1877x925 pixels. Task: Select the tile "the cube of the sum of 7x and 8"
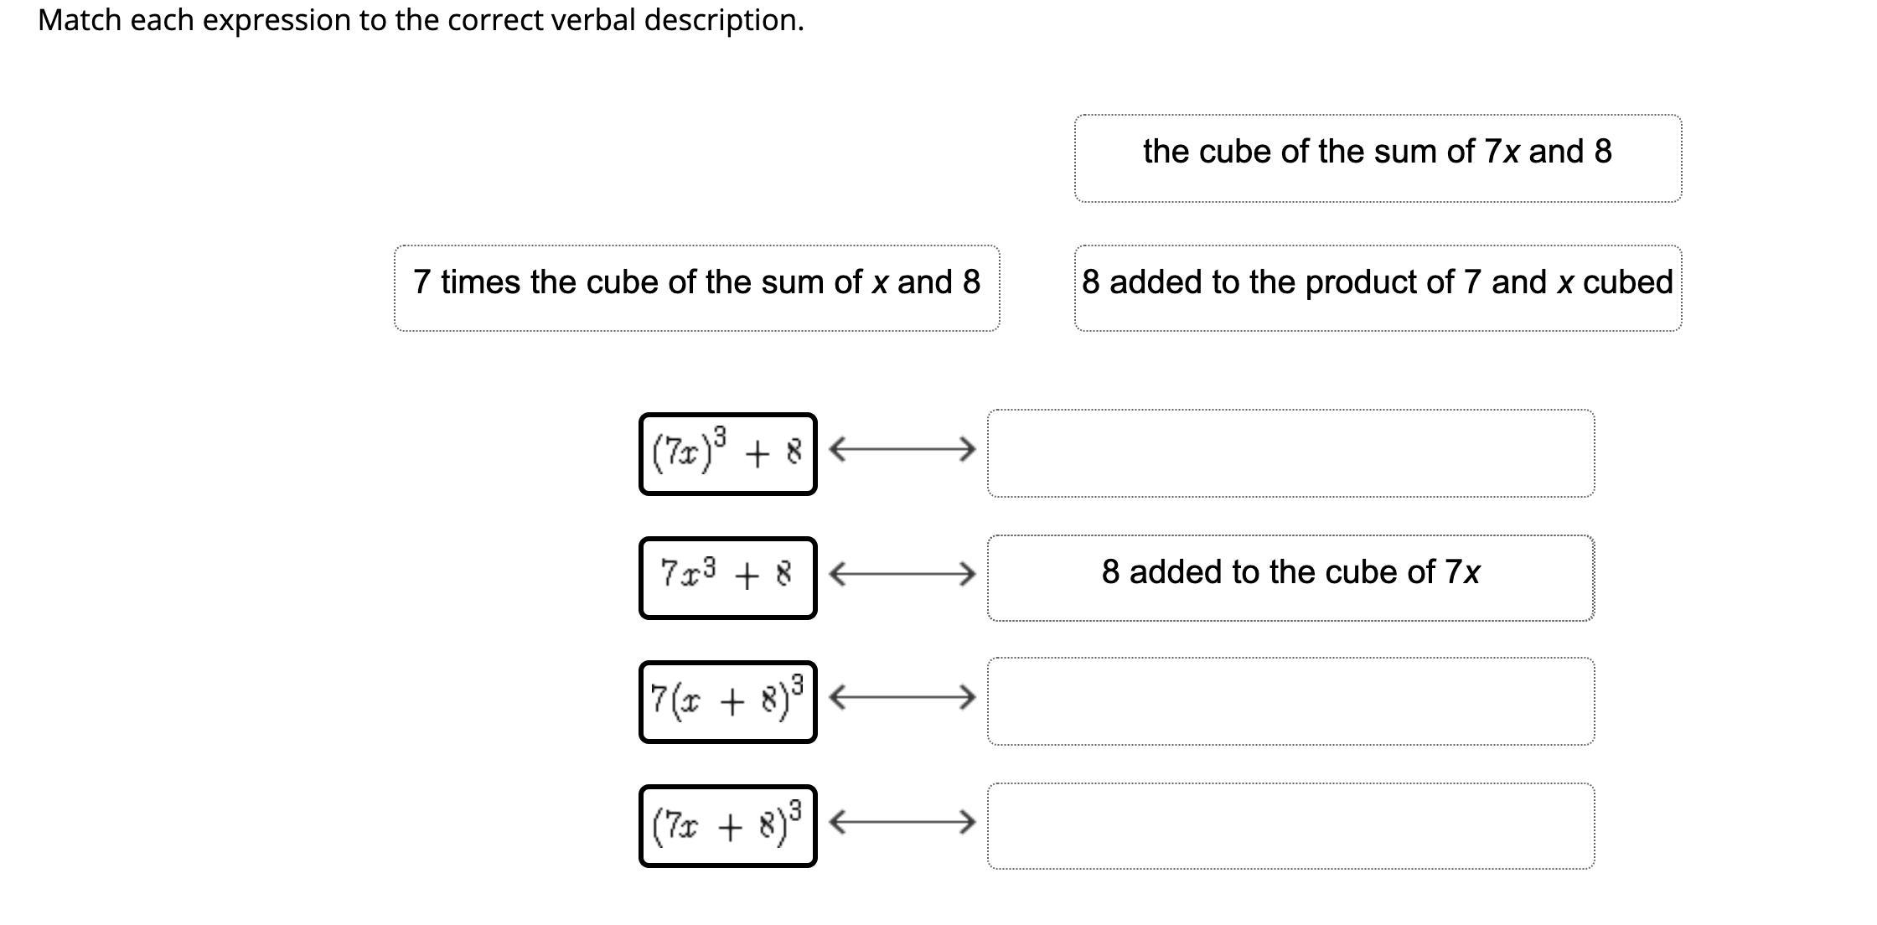(1378, 158)
